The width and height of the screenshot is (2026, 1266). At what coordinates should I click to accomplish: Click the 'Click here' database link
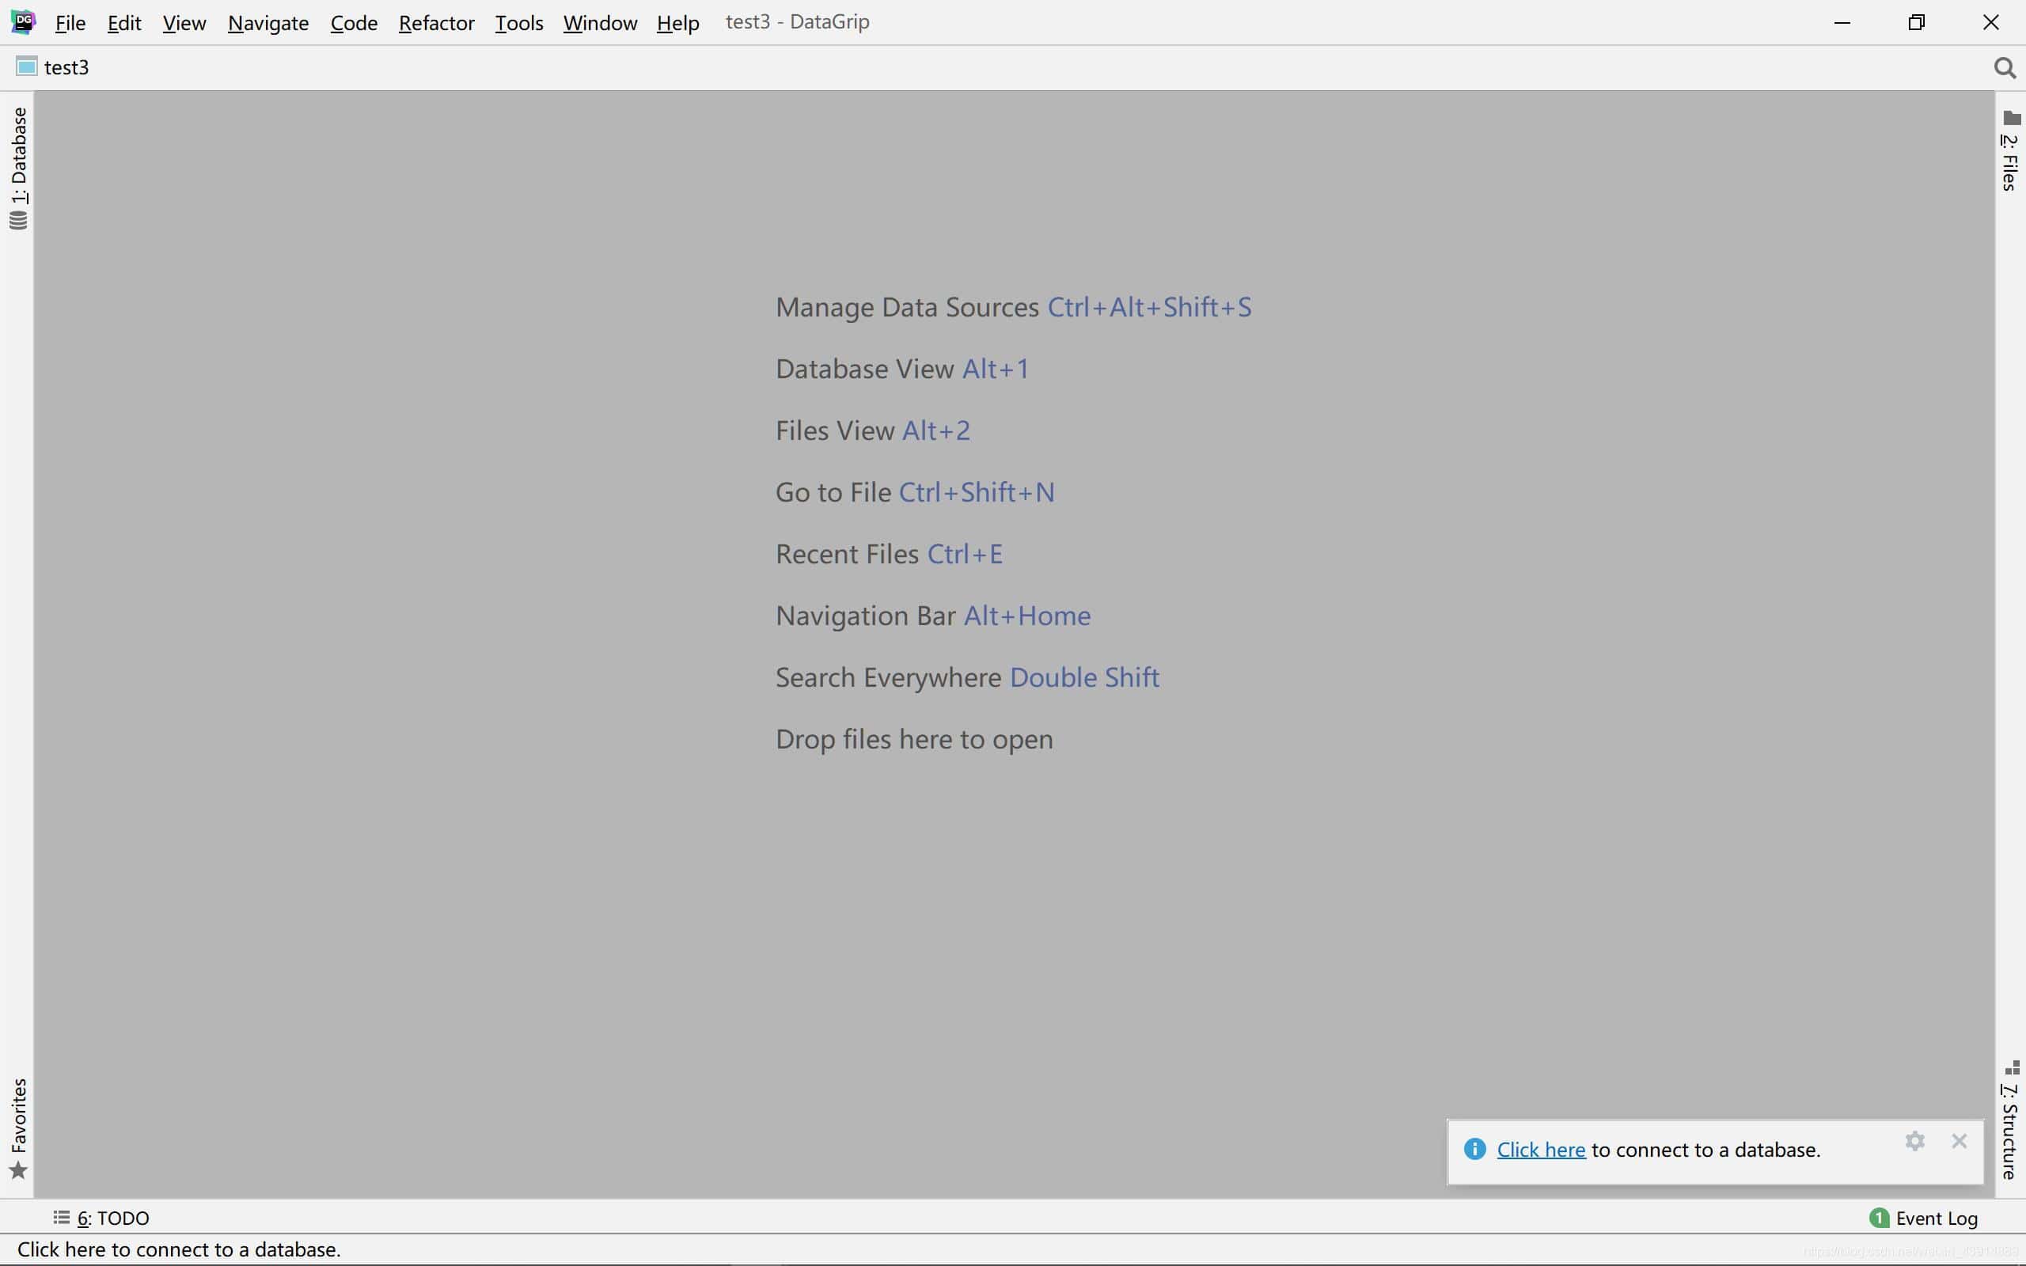(1540, 1150)
